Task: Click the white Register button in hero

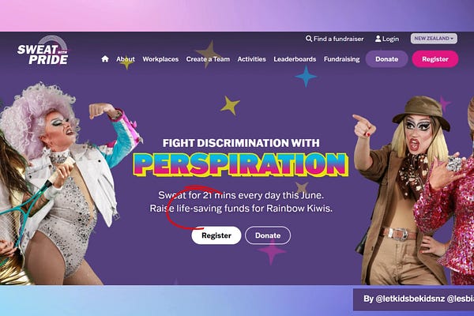Action: point(216,235)
